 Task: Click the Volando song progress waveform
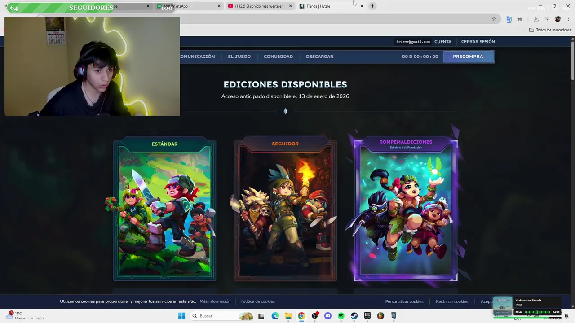tap(537, 312)
